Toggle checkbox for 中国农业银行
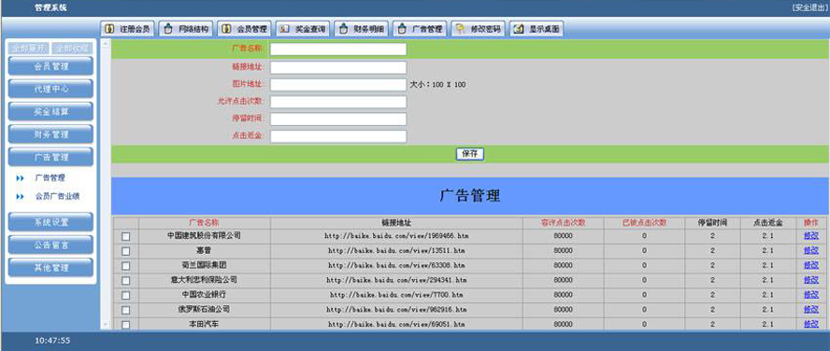The width and height of the screenshot is (830, 351). point(126,296)
